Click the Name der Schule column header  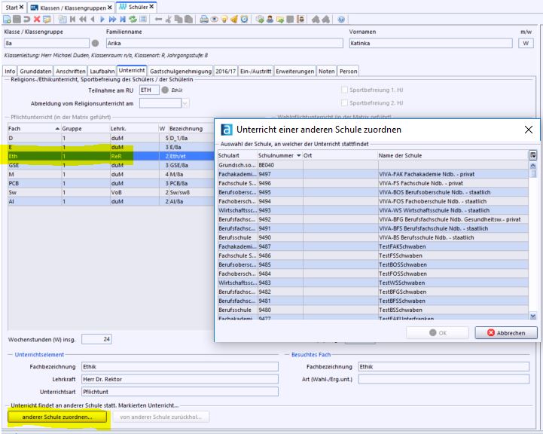coord(453,155)
